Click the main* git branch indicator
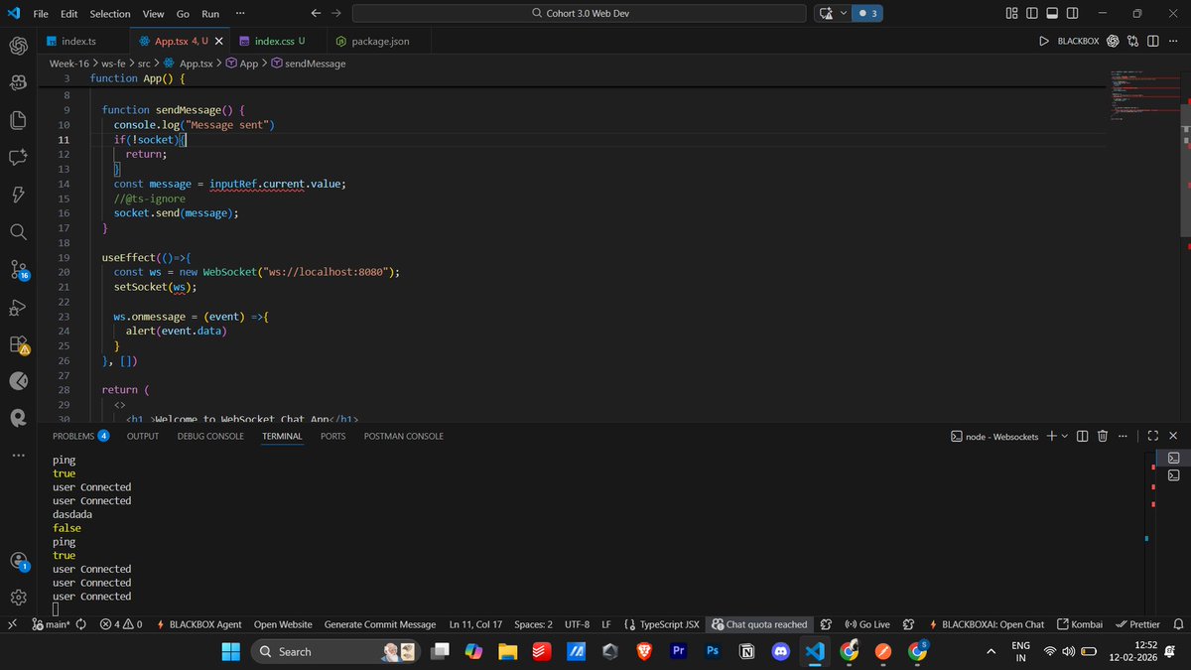The height and width of the screenshot is (670, 1191). [x=50, y=624]
